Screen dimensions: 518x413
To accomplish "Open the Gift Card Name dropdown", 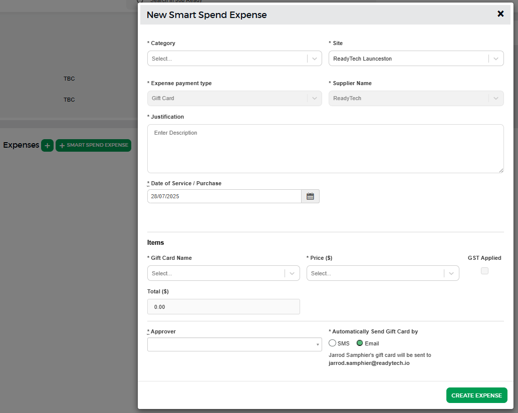I will 223,273.
